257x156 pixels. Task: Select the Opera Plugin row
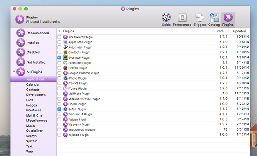click(x=153, y=104)
